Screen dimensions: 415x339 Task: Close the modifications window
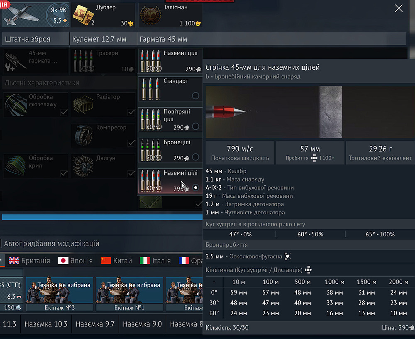[398, 8]
